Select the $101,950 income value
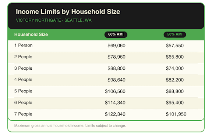The width and height of the screenshot is (212, 135). pyautogui.click(x=176, y=114)
